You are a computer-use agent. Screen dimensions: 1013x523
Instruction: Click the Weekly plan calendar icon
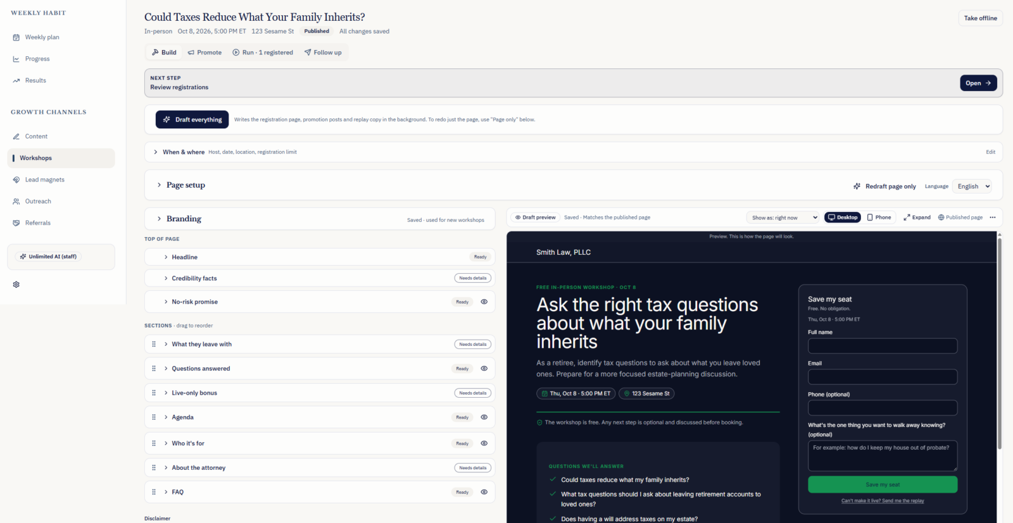[x=16, y=37]
